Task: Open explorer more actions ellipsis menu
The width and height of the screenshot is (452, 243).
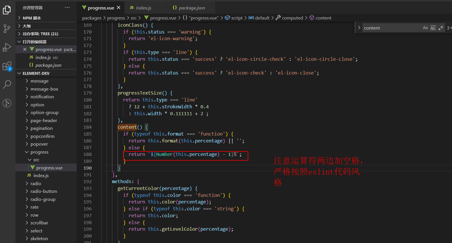Action: pyautogui.click(x=67, y=7)
